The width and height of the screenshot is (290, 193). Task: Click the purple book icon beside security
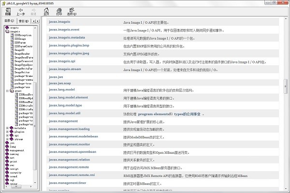click(x=7, y=173)
